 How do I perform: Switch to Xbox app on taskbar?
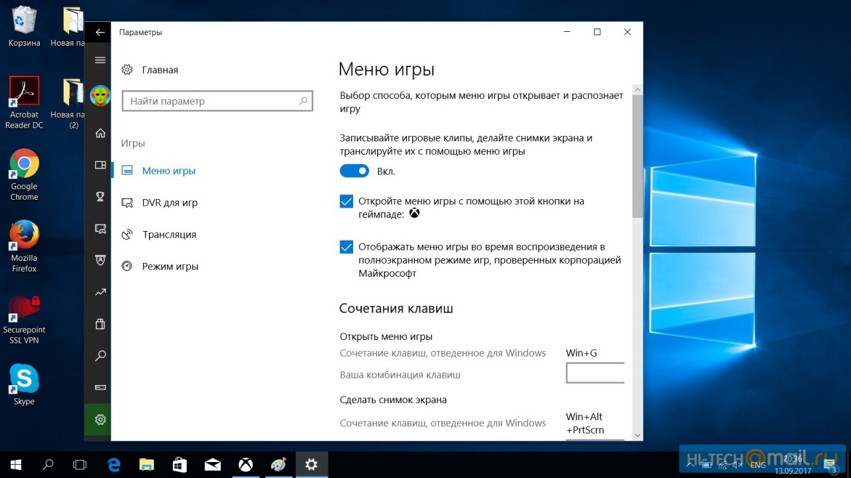pyautogui.click(x=246, y=465)
